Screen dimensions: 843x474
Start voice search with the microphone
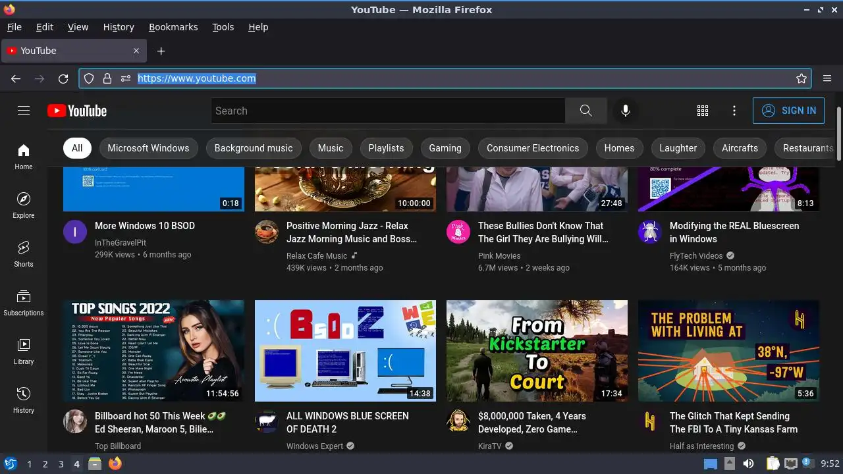point(626,111)
